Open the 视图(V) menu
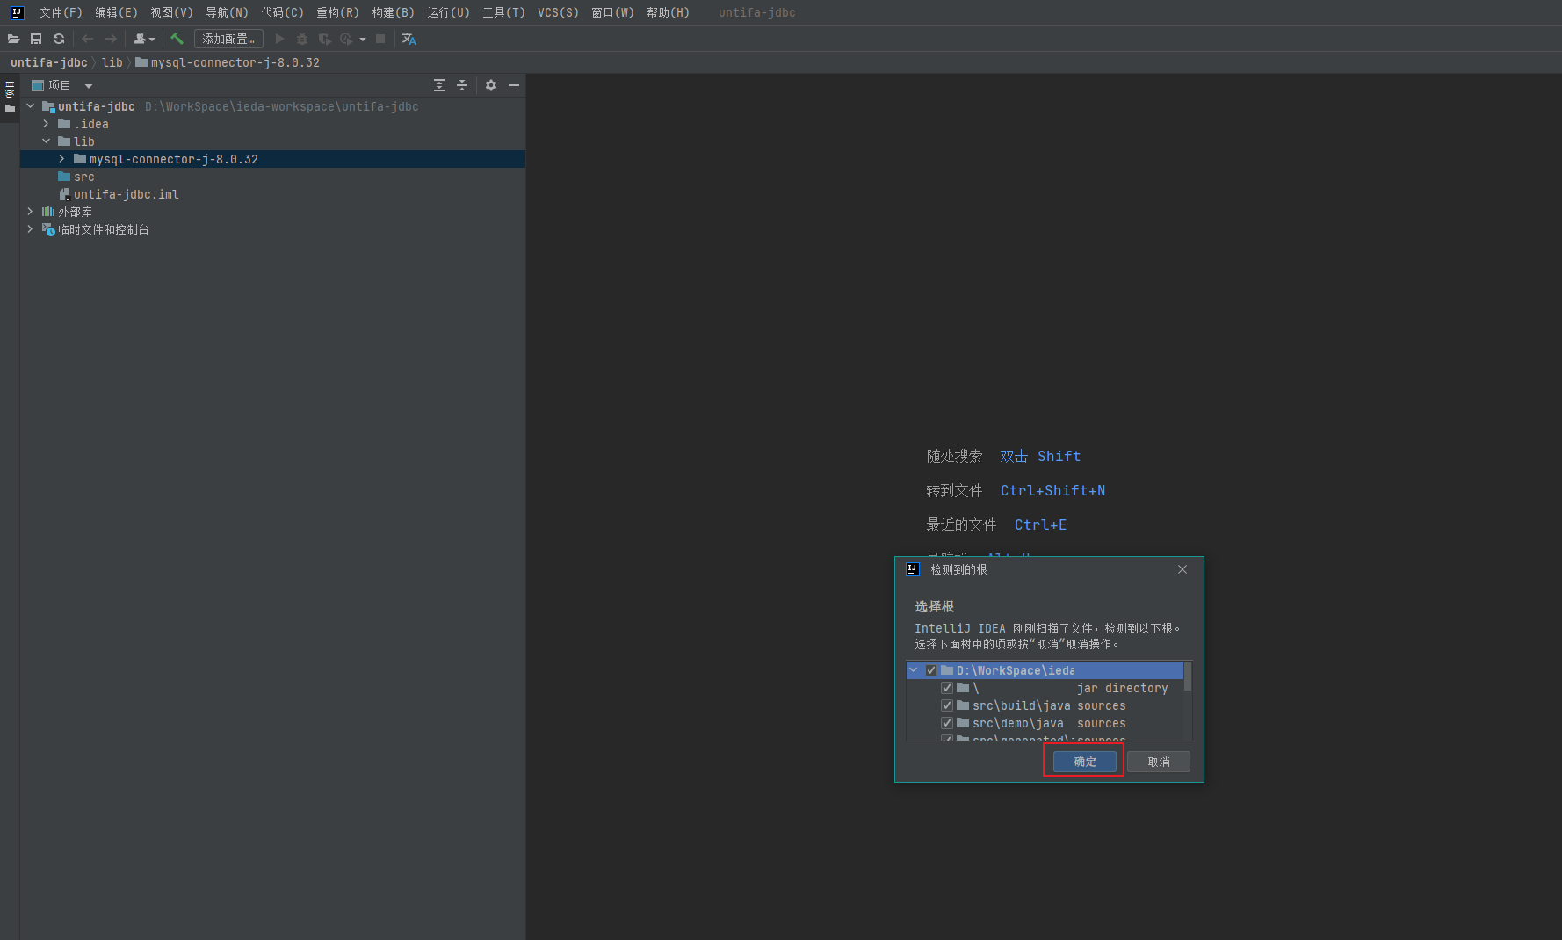Image resolution: width=1562 pixels, height=940 pixels. pos(171,12)
